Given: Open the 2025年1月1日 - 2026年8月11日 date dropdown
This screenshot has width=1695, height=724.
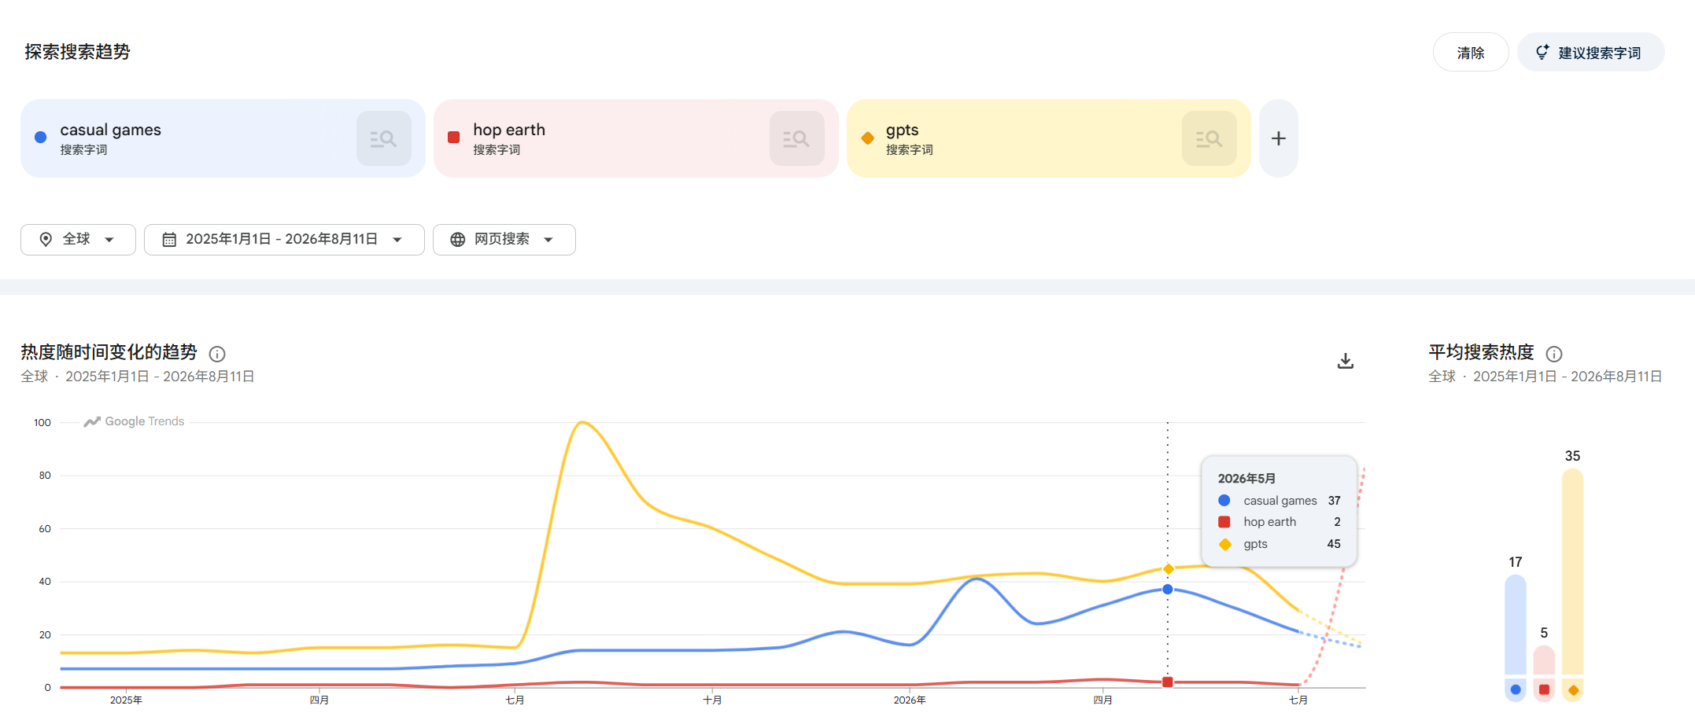Looking at the screenshot, I should [284, 240].
